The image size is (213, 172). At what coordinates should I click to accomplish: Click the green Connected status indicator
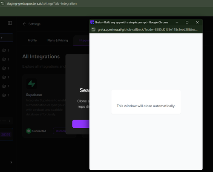click(x=29, y=131)
